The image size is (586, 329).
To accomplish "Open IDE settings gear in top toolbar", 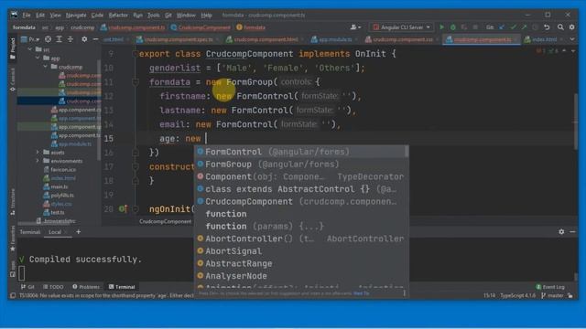I will tap(571, 27).
